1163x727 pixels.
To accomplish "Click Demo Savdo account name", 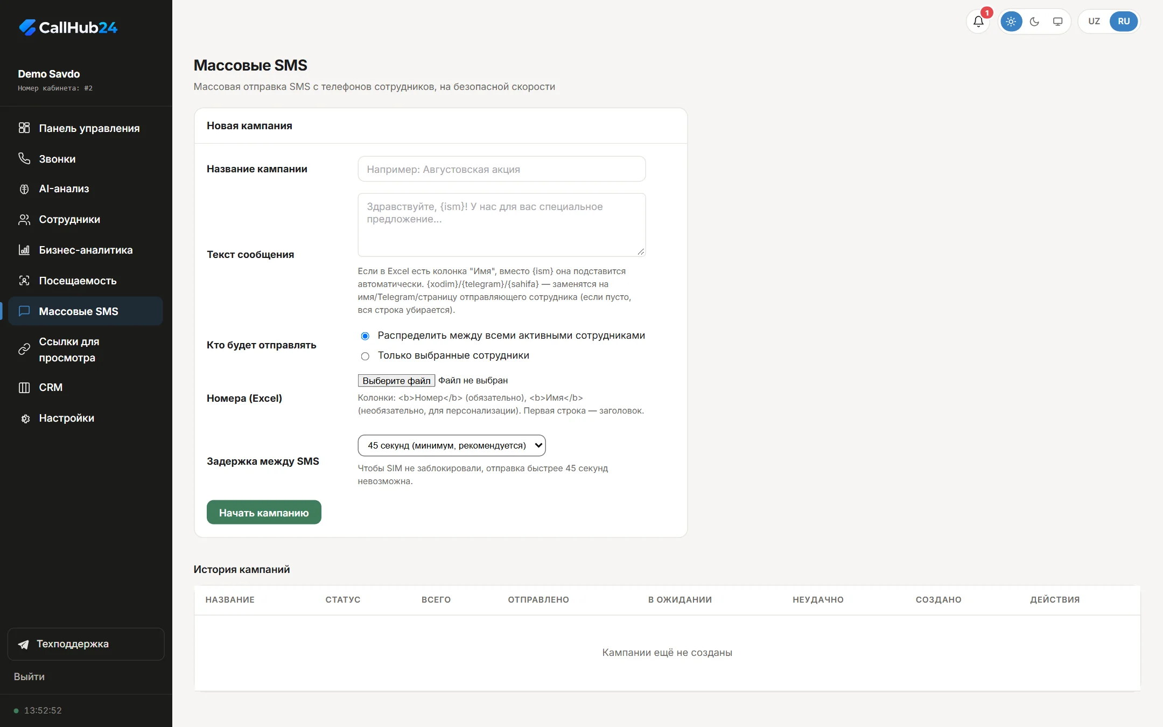I will pyautogui.click(x=49, y=74).
